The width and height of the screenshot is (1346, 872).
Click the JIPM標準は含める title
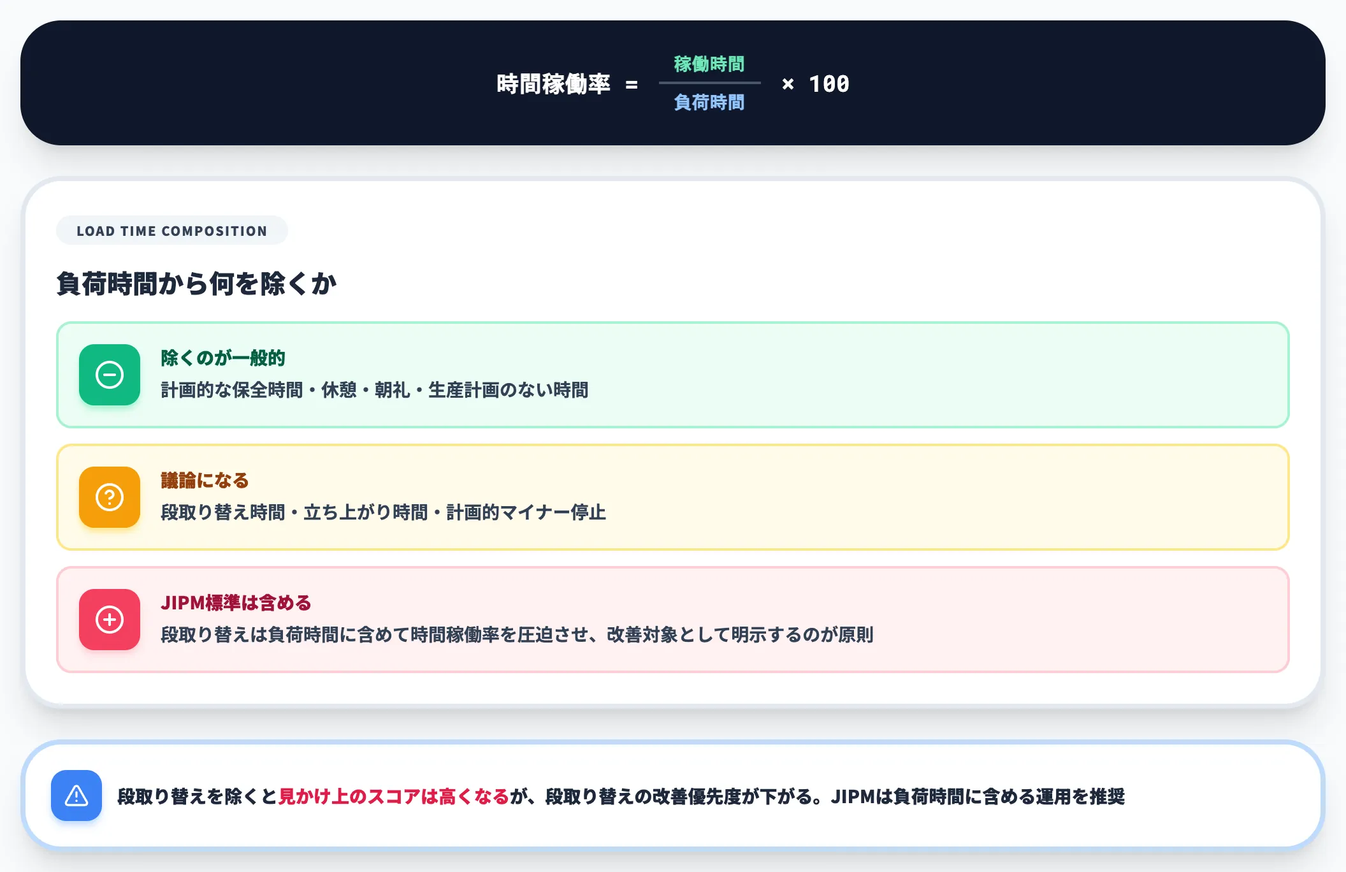pyautogui.click(x=236, y=603)
